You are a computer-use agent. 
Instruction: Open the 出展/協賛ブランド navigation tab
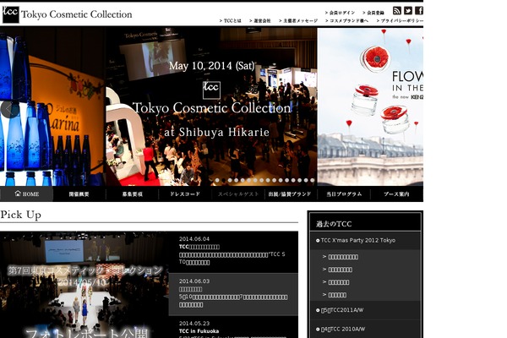click(x=290, y=194)
